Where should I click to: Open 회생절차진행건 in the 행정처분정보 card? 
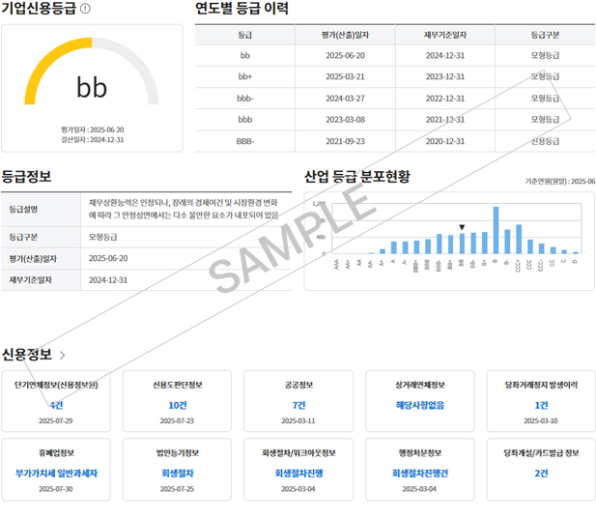coord(420,474)
